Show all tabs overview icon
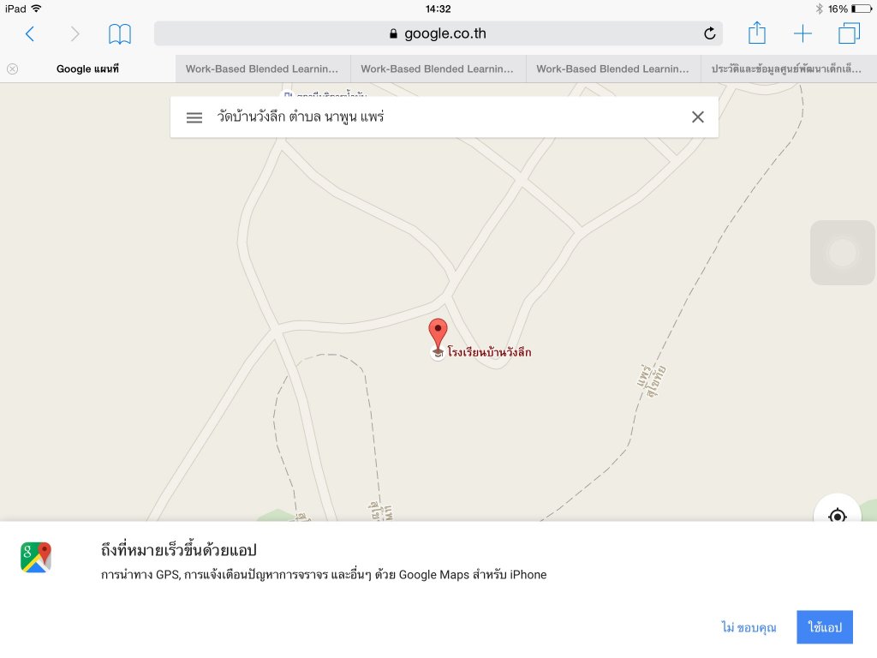Viewport: 877px width, 658px height. (x=849, y=33)
